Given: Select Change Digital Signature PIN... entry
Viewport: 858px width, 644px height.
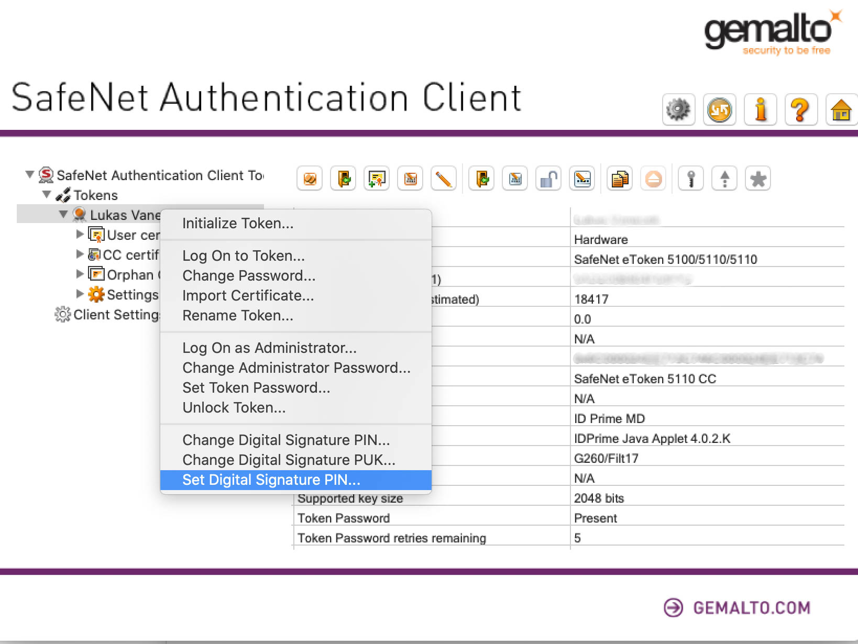Looking at the screenshot, I should (x=296, y=440).
